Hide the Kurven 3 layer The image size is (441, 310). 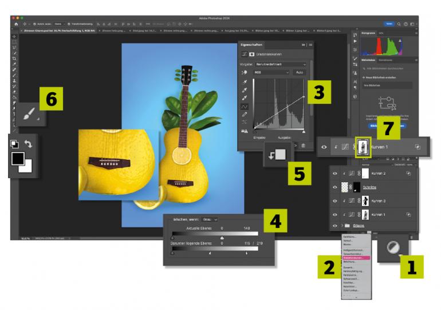click(334, 201)
